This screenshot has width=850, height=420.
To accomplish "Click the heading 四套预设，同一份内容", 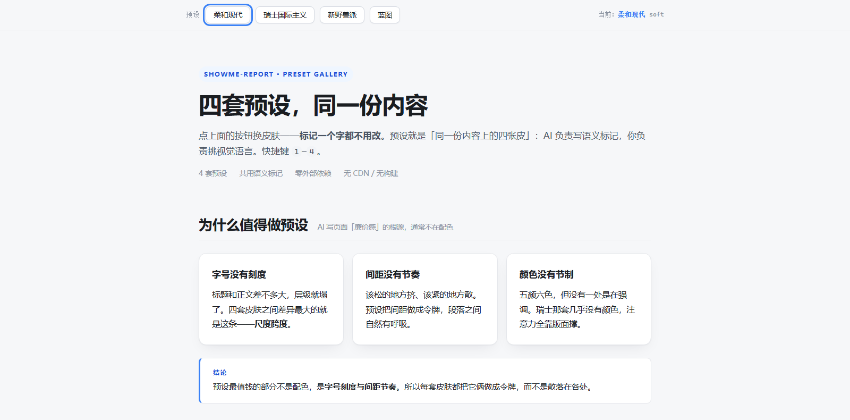I will pyautogui.click(x=313, y=105).
